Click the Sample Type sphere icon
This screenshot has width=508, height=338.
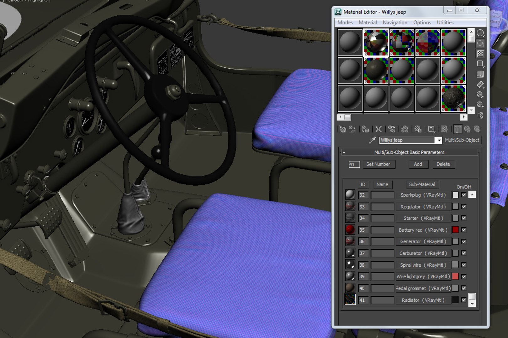(480, 33)
